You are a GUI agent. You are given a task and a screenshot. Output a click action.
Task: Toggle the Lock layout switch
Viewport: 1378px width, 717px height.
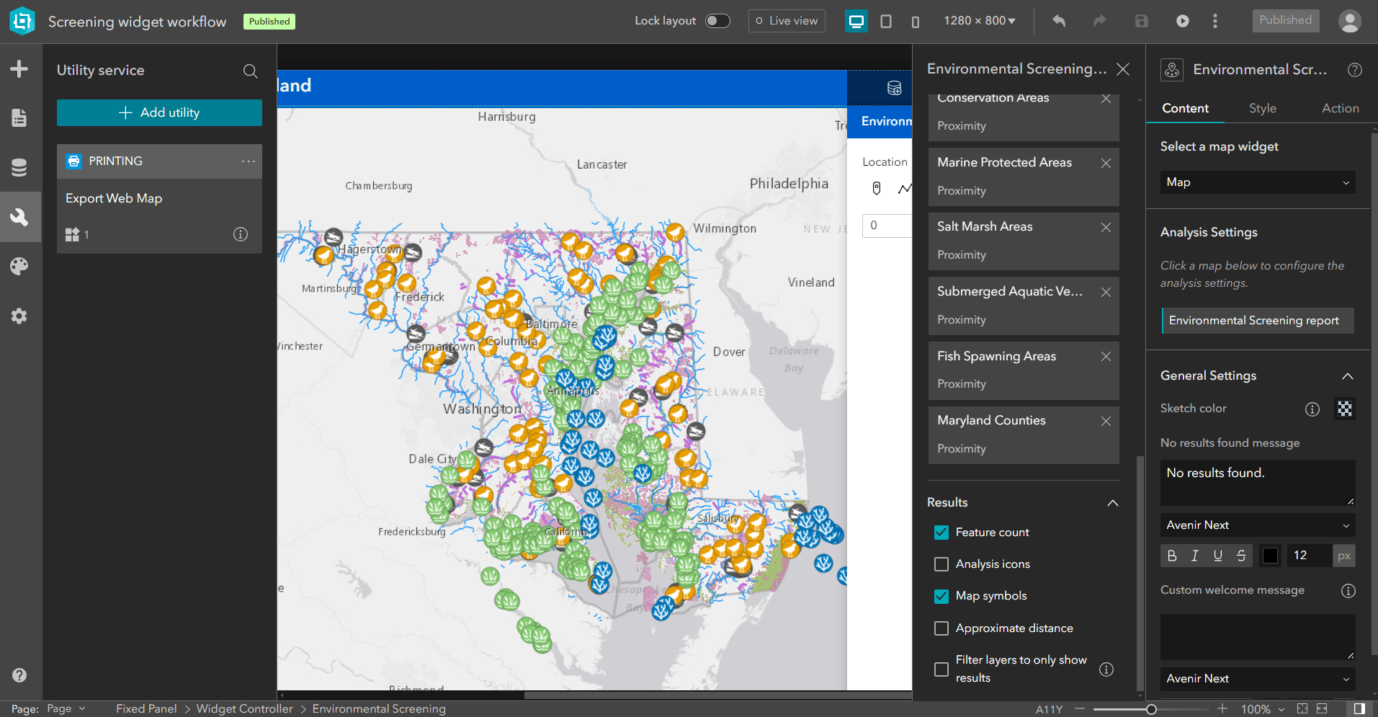point(717,21)
